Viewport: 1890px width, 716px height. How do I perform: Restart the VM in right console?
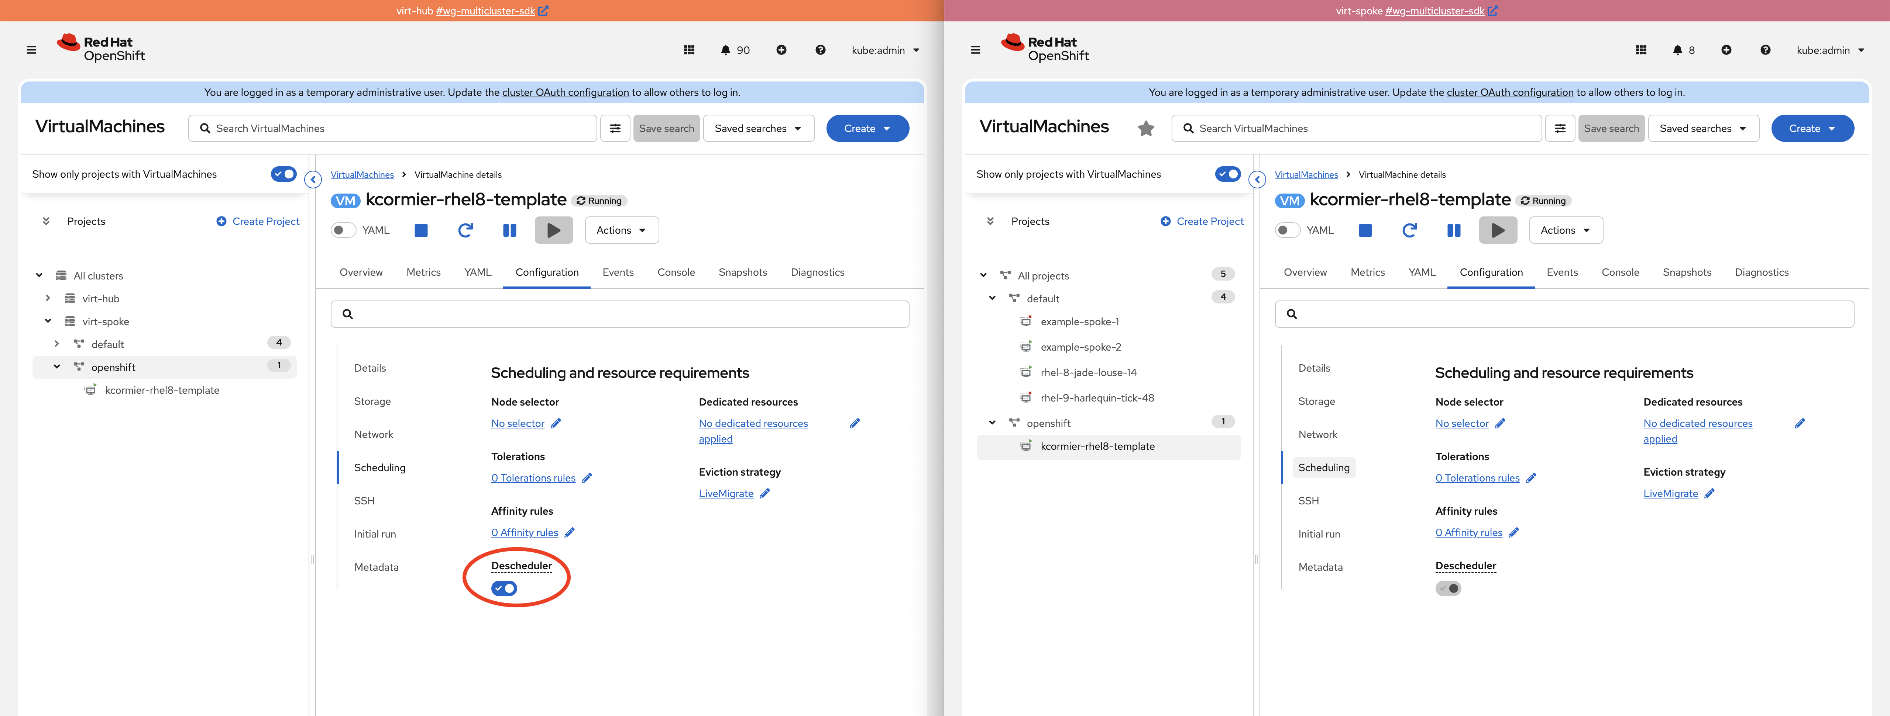point(1409,230)
